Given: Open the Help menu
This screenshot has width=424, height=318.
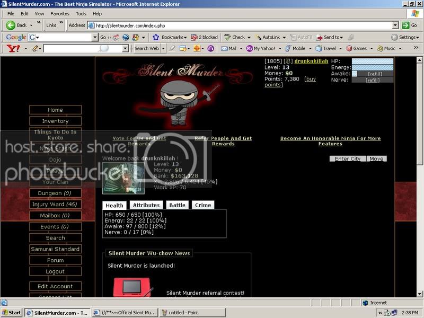Looking at the screenshot, I should [x=97, y=14].
